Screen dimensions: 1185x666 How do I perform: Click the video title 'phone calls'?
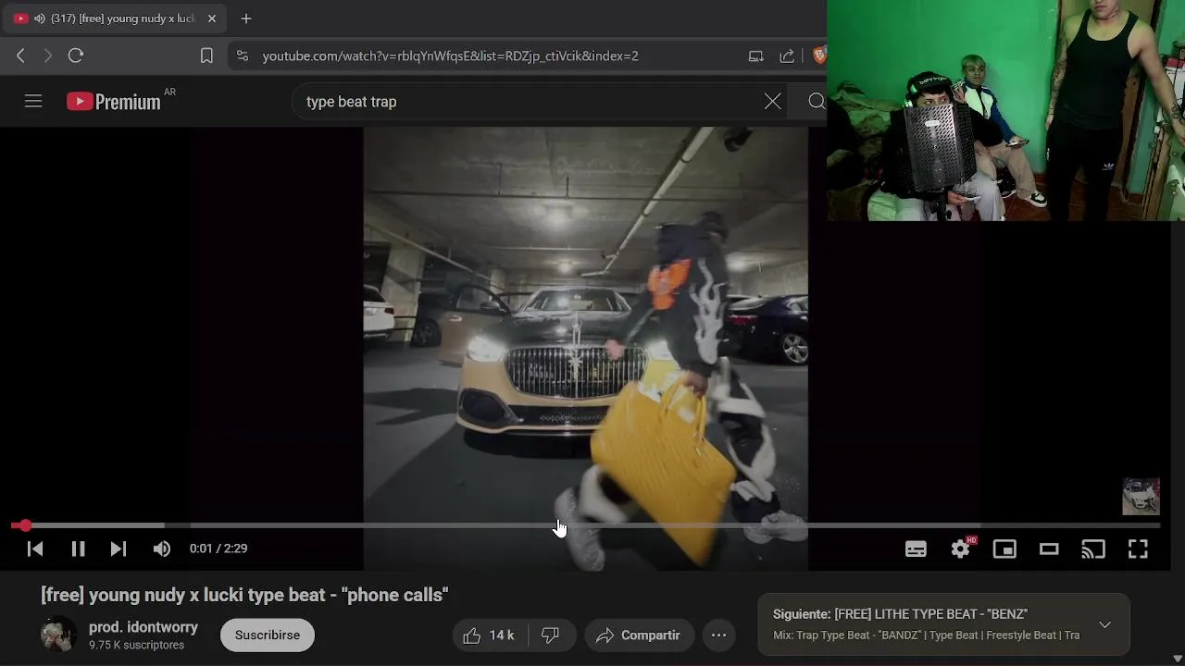coord(244,595)
